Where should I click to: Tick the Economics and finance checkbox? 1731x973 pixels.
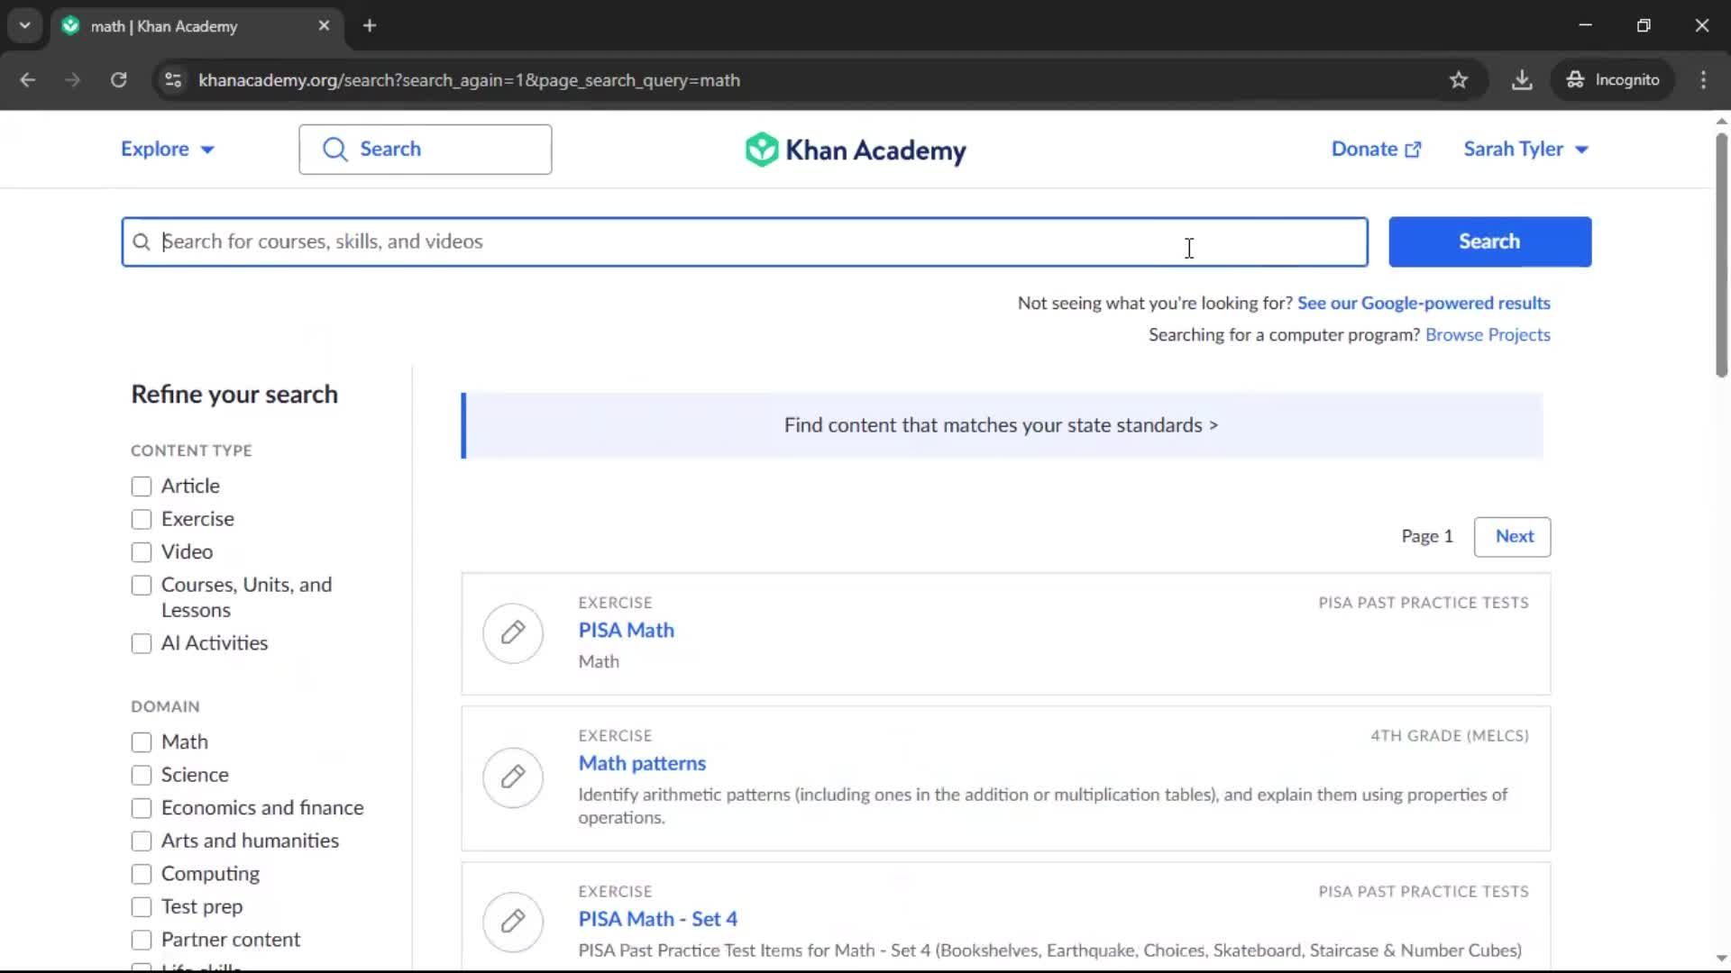142,808
